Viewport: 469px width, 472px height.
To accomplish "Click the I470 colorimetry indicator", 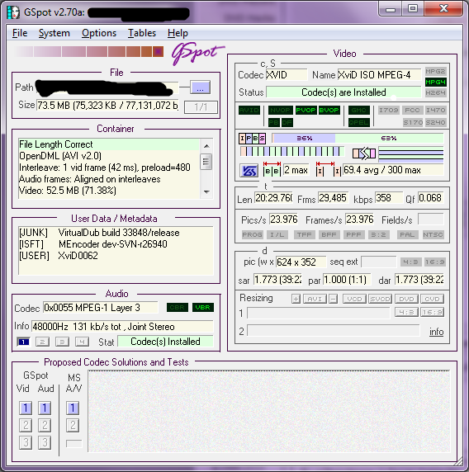I will pyautogui.click(x=435, y=111).
